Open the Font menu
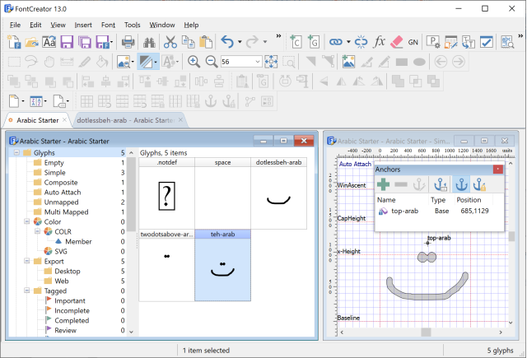Screen dimensions: 527x358 (x=108, y=25)
